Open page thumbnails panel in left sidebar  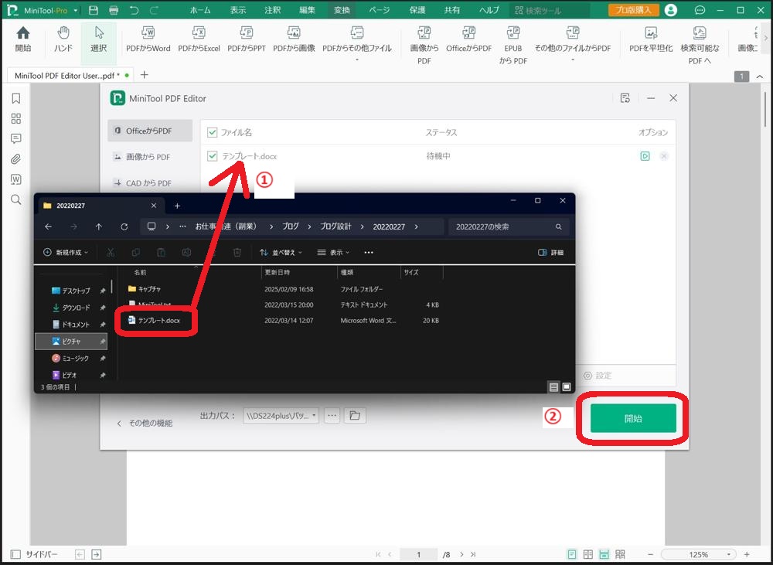[15, 119]
